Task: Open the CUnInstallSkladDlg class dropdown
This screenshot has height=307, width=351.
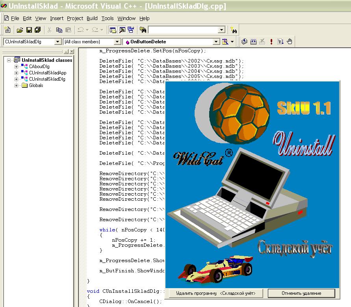Action: click(x=58, y=42)
